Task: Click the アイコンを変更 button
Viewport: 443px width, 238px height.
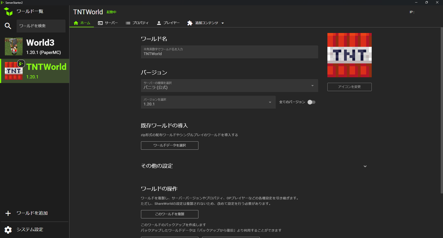Action: [349, 87]
